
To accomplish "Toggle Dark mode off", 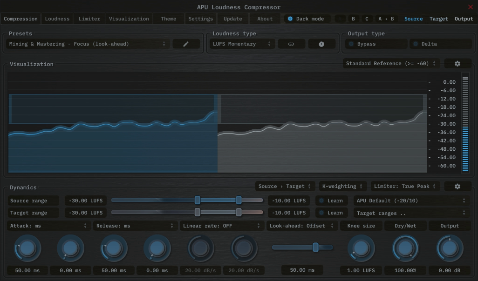I will pos(290,19).
